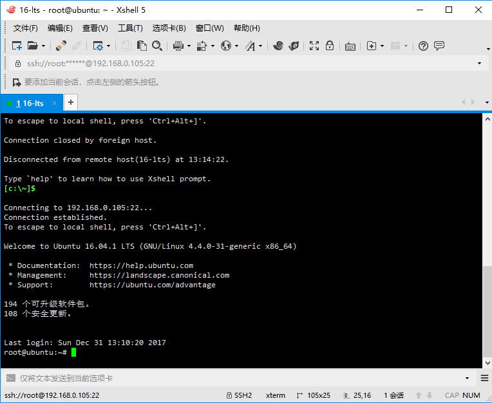Open the compose bar hamburger menu

[x=484, y=379]
